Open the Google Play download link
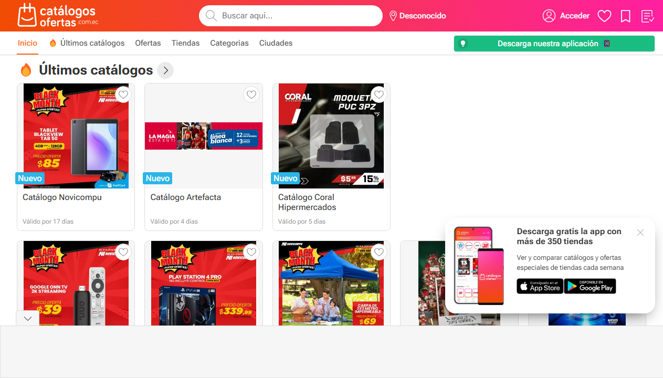 (x=590, y=286)
